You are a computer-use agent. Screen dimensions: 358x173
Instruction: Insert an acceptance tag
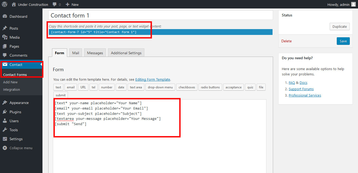(x=234, y=87)
